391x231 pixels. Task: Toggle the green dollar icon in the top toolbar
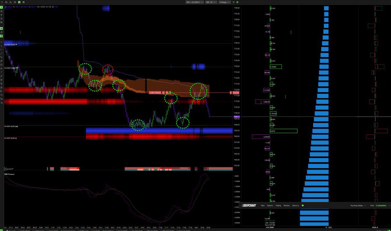(19, 2)
